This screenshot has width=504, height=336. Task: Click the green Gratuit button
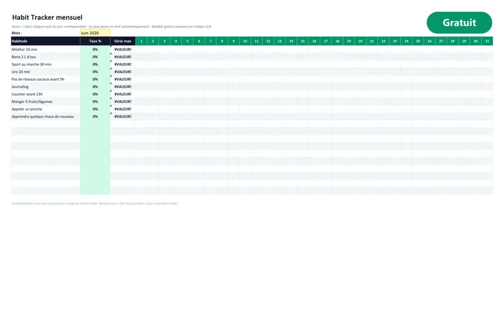pos(459,23)
